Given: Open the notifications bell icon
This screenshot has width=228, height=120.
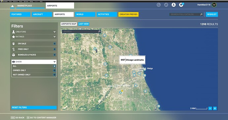Looking at the screenshot, I should click(x=181, y=5).
